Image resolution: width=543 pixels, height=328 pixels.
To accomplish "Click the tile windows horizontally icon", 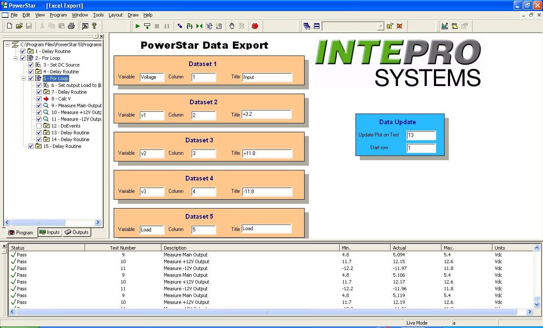I will (x=316, y=26).
